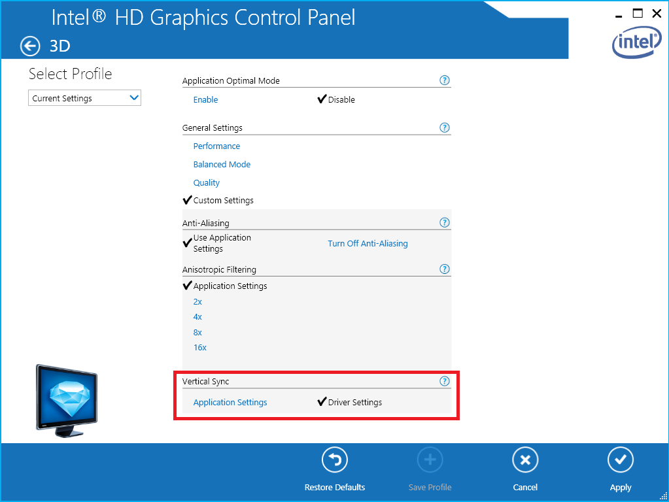This screenshot has width=669, height=502.
Task: Maximize the control panel window
Action: (x=638, y=13)
